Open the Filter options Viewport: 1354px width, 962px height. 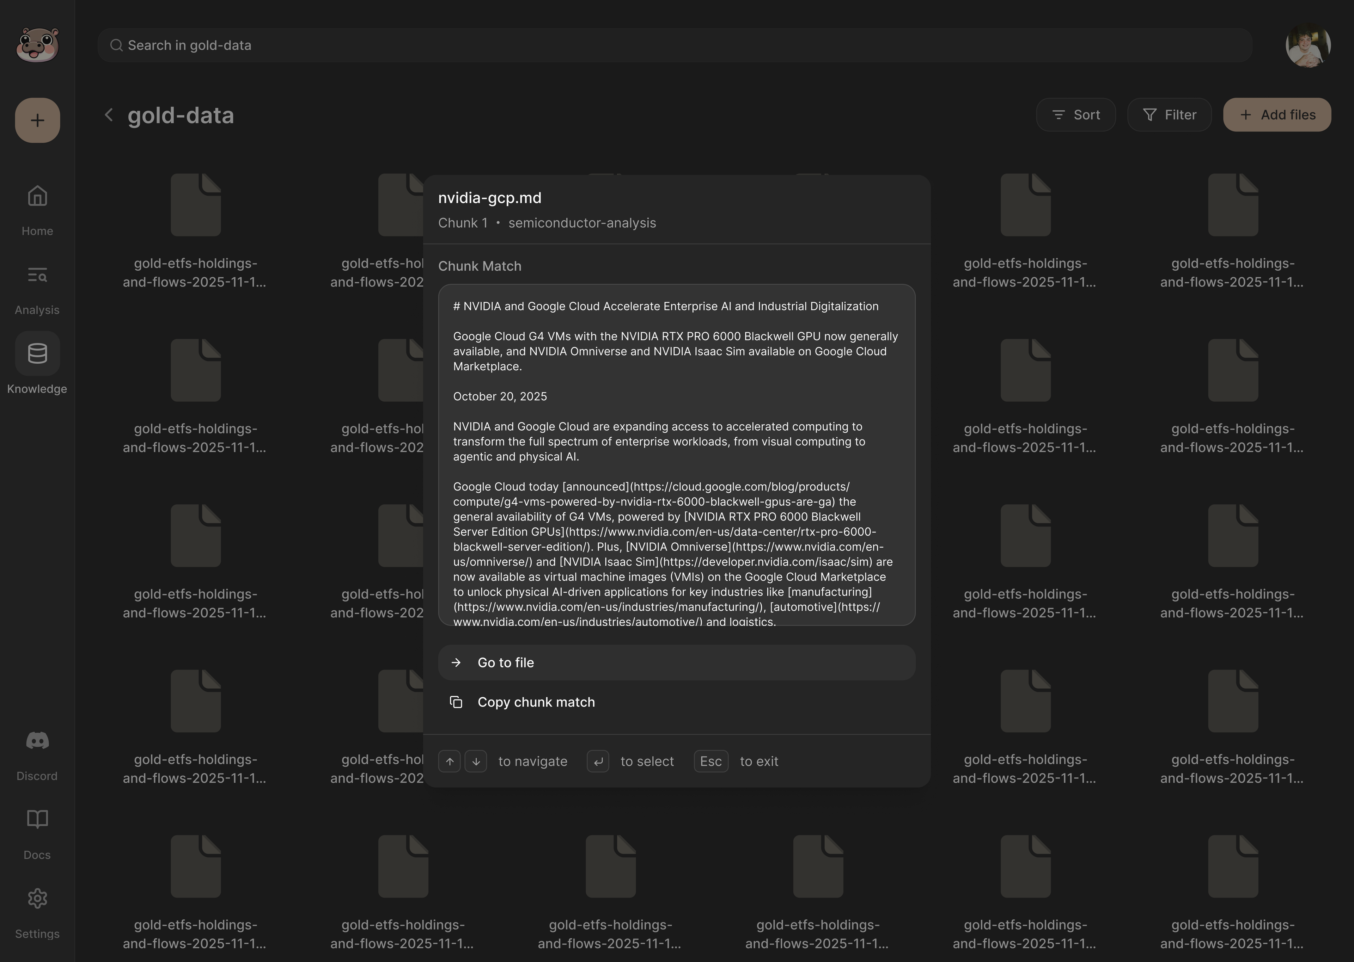(1169, 115)
